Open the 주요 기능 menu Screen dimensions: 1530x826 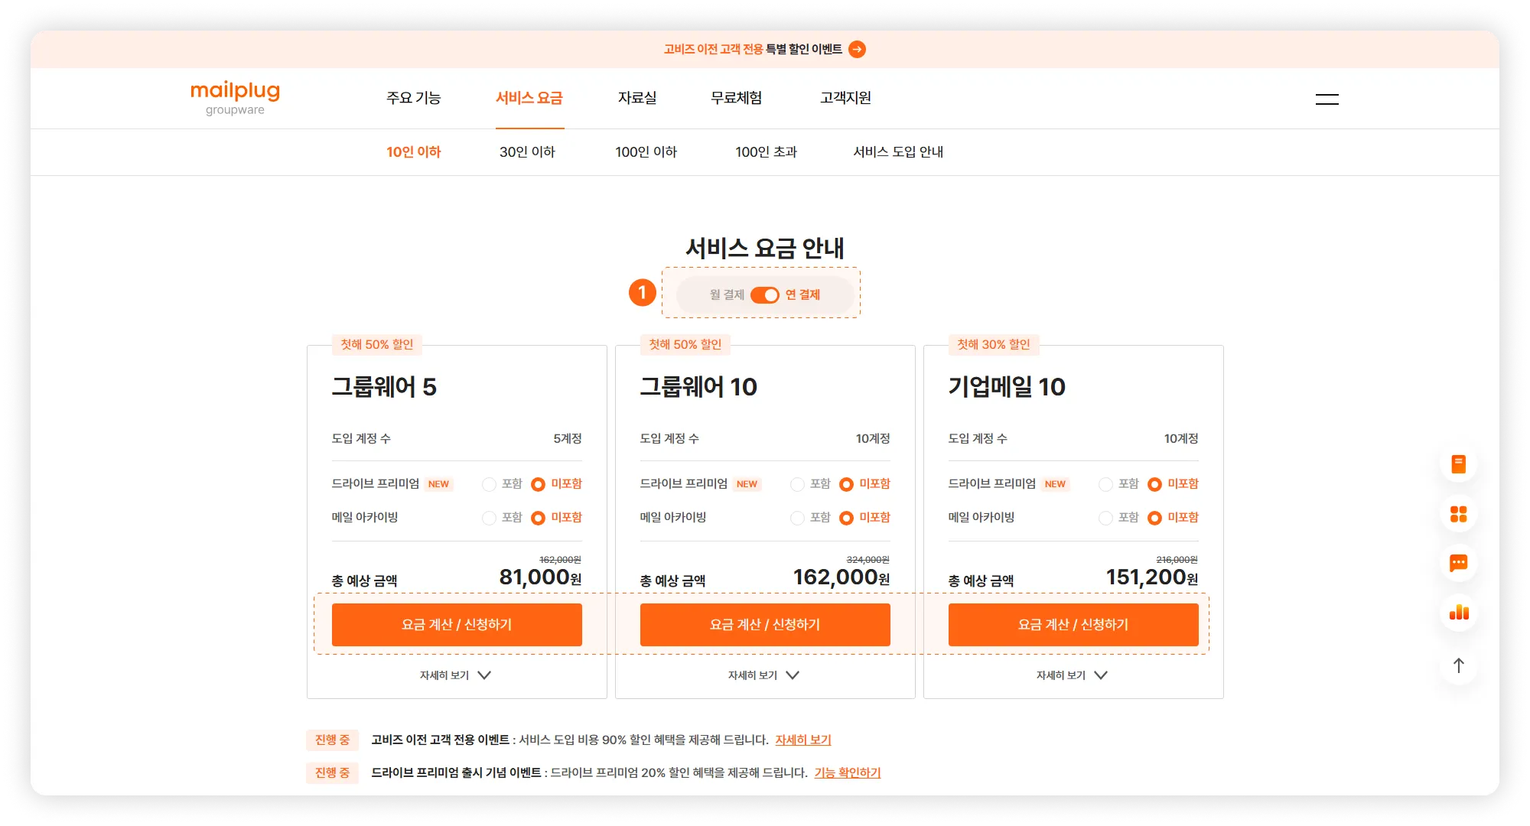point(413,98)
